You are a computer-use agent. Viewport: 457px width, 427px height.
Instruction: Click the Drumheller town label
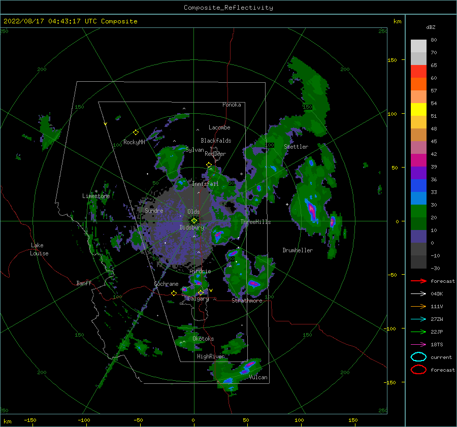(x=298, y=250)
